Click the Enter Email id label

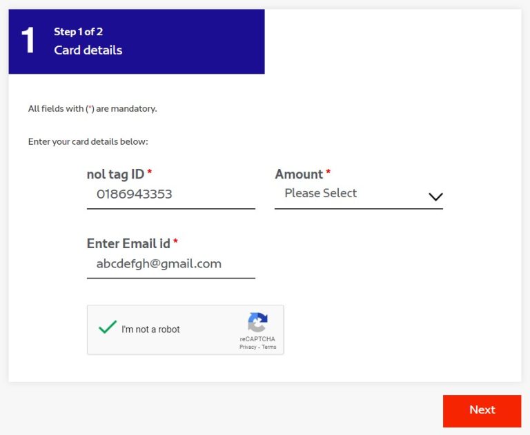point(128,243)
